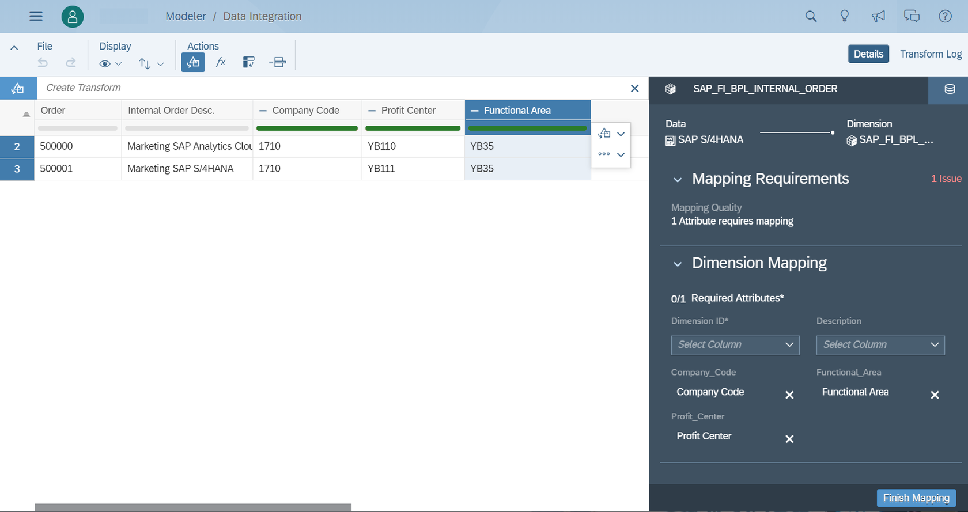Viewport: 968px width, 512px height.
Task: Open the Dimension ID Select Column dropdown
Action: pos(735,345)
